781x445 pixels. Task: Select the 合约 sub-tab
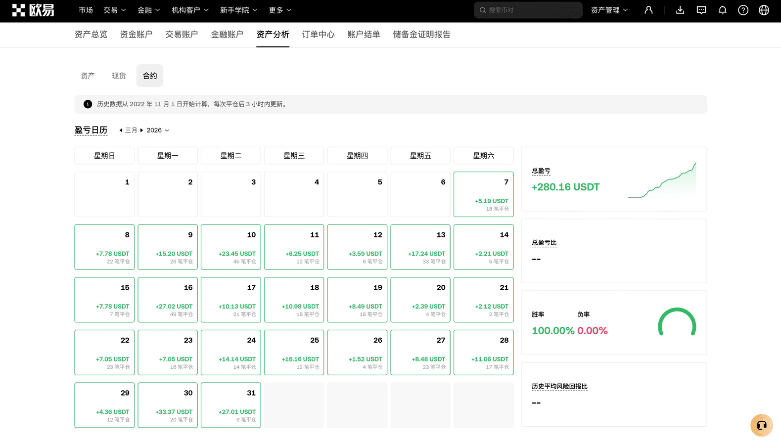(x=150, y=76)
